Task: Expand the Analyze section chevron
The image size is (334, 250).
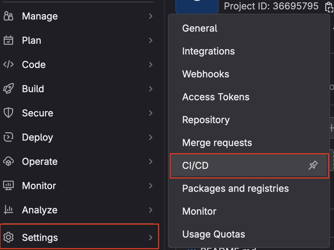Action: click(x=151, y=210)
